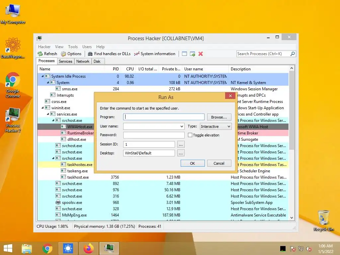Open the Tools menu
Image resolution: width=340 pixels, height=255 pixels.
73,46
